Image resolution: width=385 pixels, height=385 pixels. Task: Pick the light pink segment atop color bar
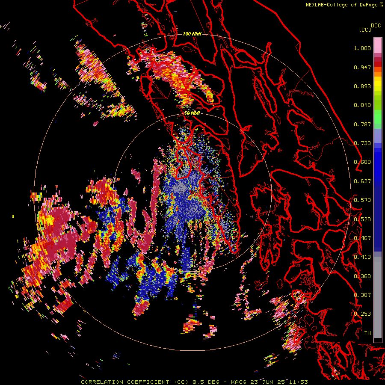pos(378,46)
